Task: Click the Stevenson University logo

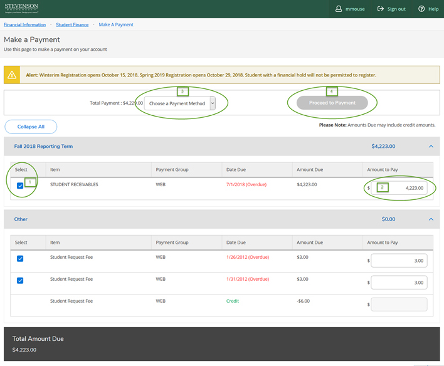Action: click(21, 8)
